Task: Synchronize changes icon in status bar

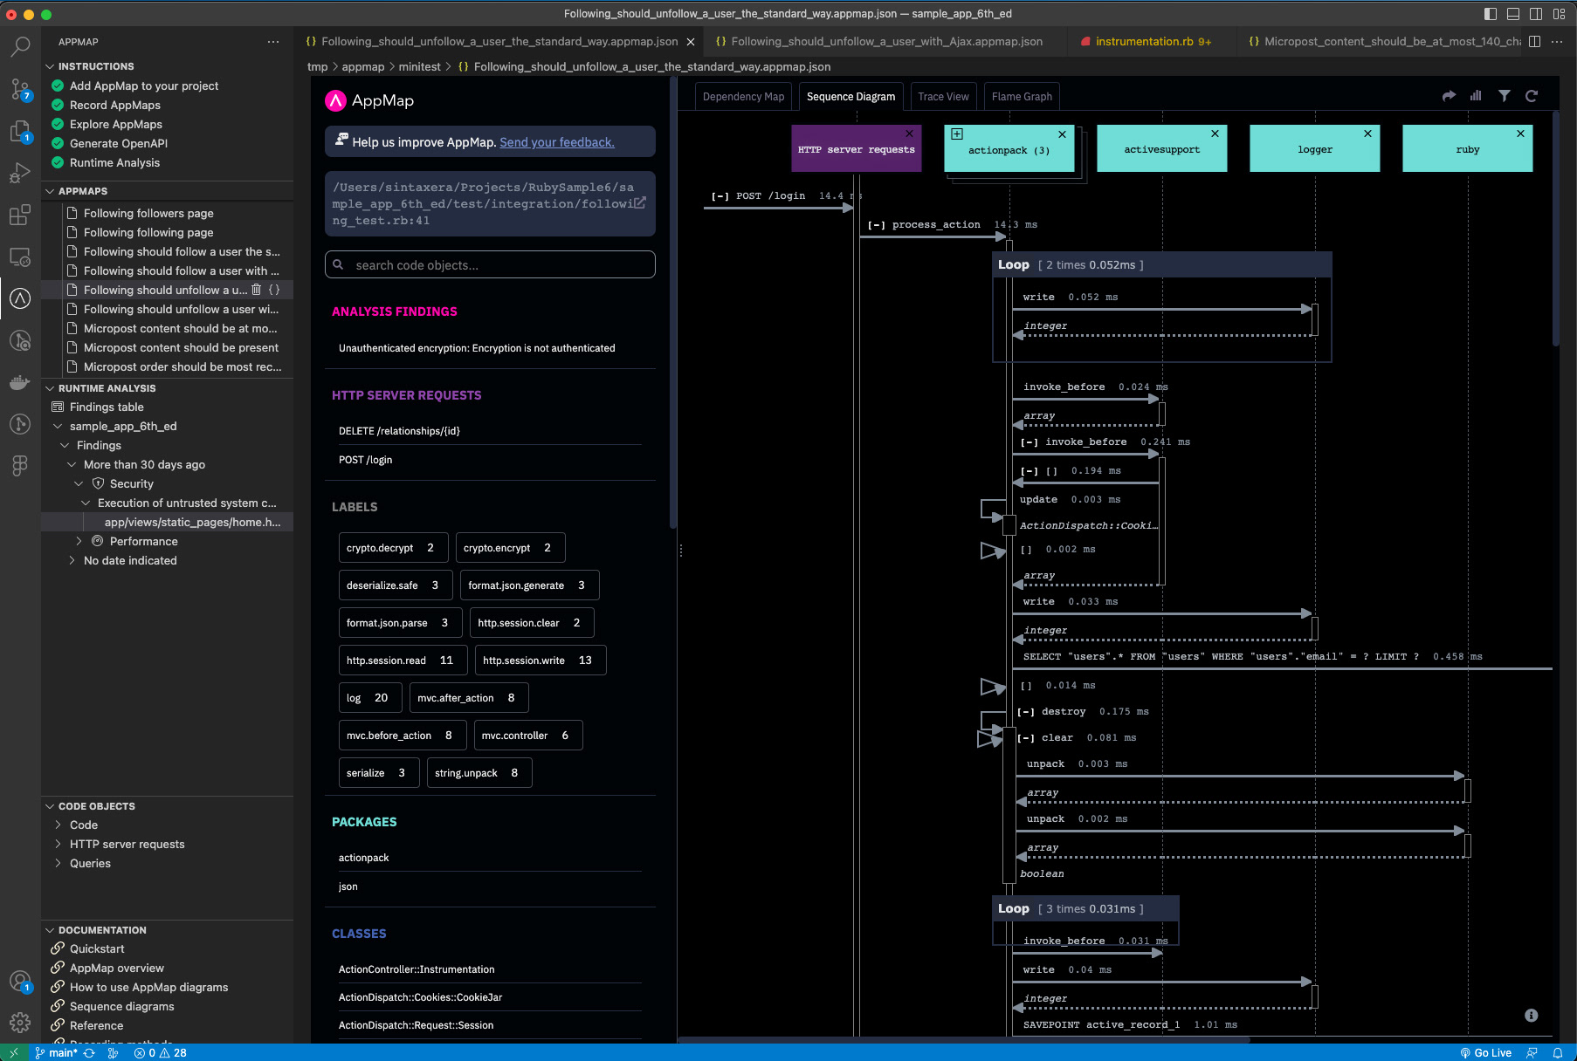Action: click(x=89, y=1052)
